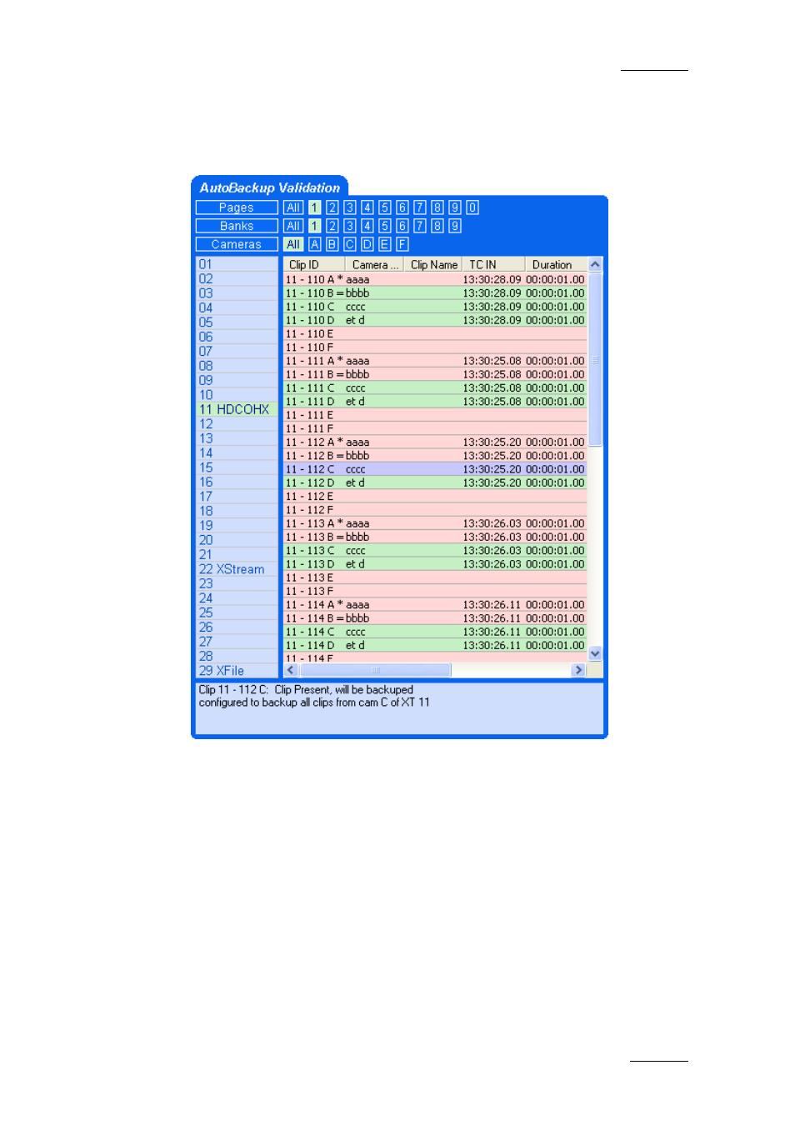Select server 01 in list
795x1125 pixels.
click(237, 264)
